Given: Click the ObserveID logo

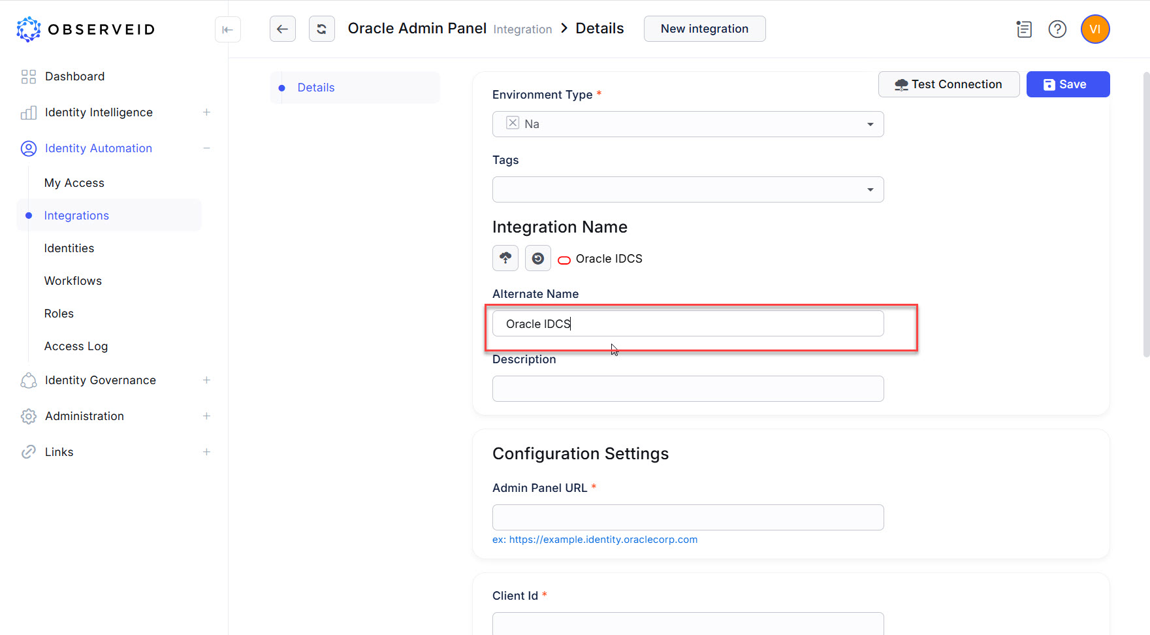Looking at the screenshot, I should click(x=85, y=29).
